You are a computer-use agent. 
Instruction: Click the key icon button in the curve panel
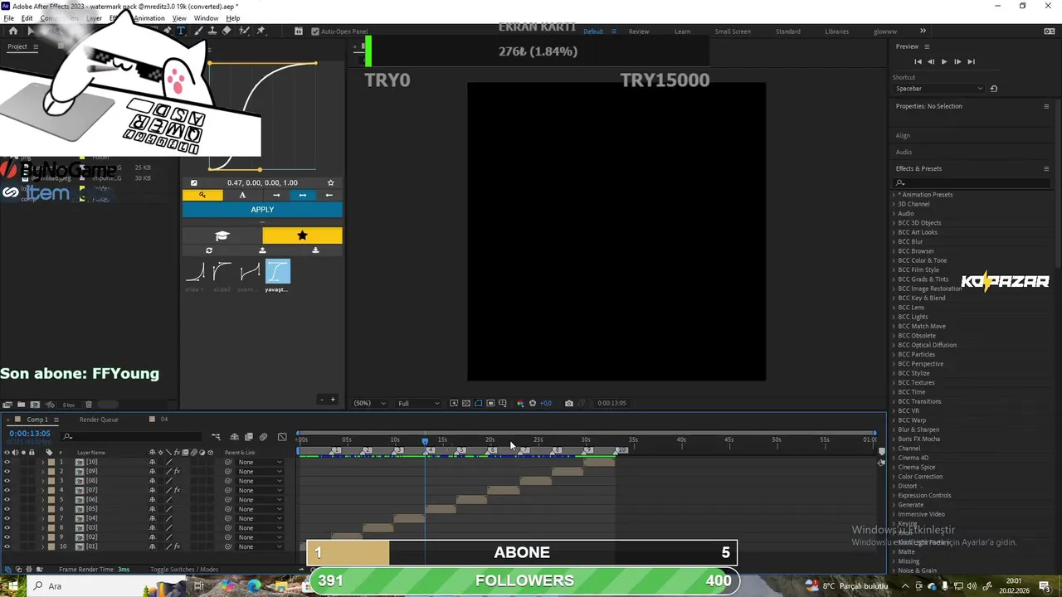point(202,195)
